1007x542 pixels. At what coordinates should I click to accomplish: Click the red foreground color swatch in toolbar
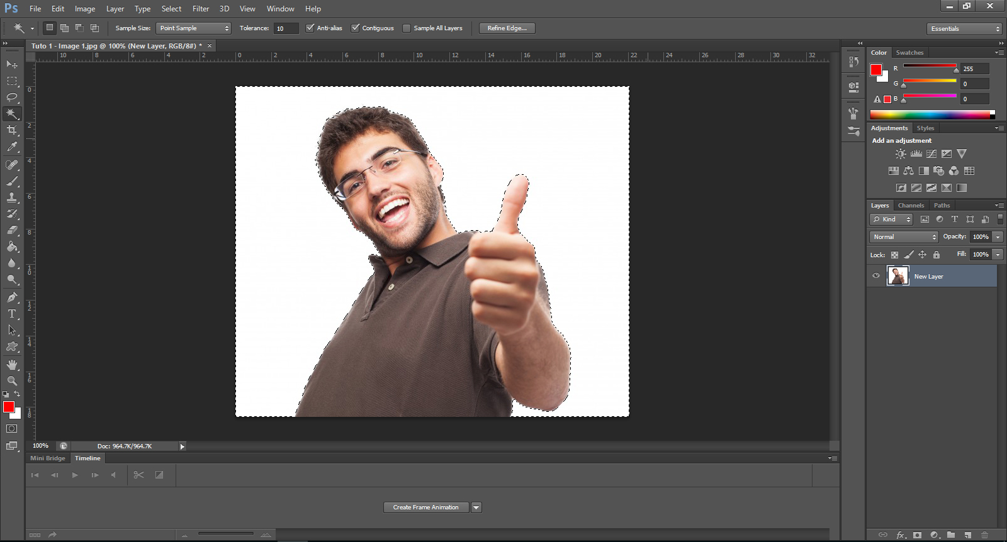(9, 407)
